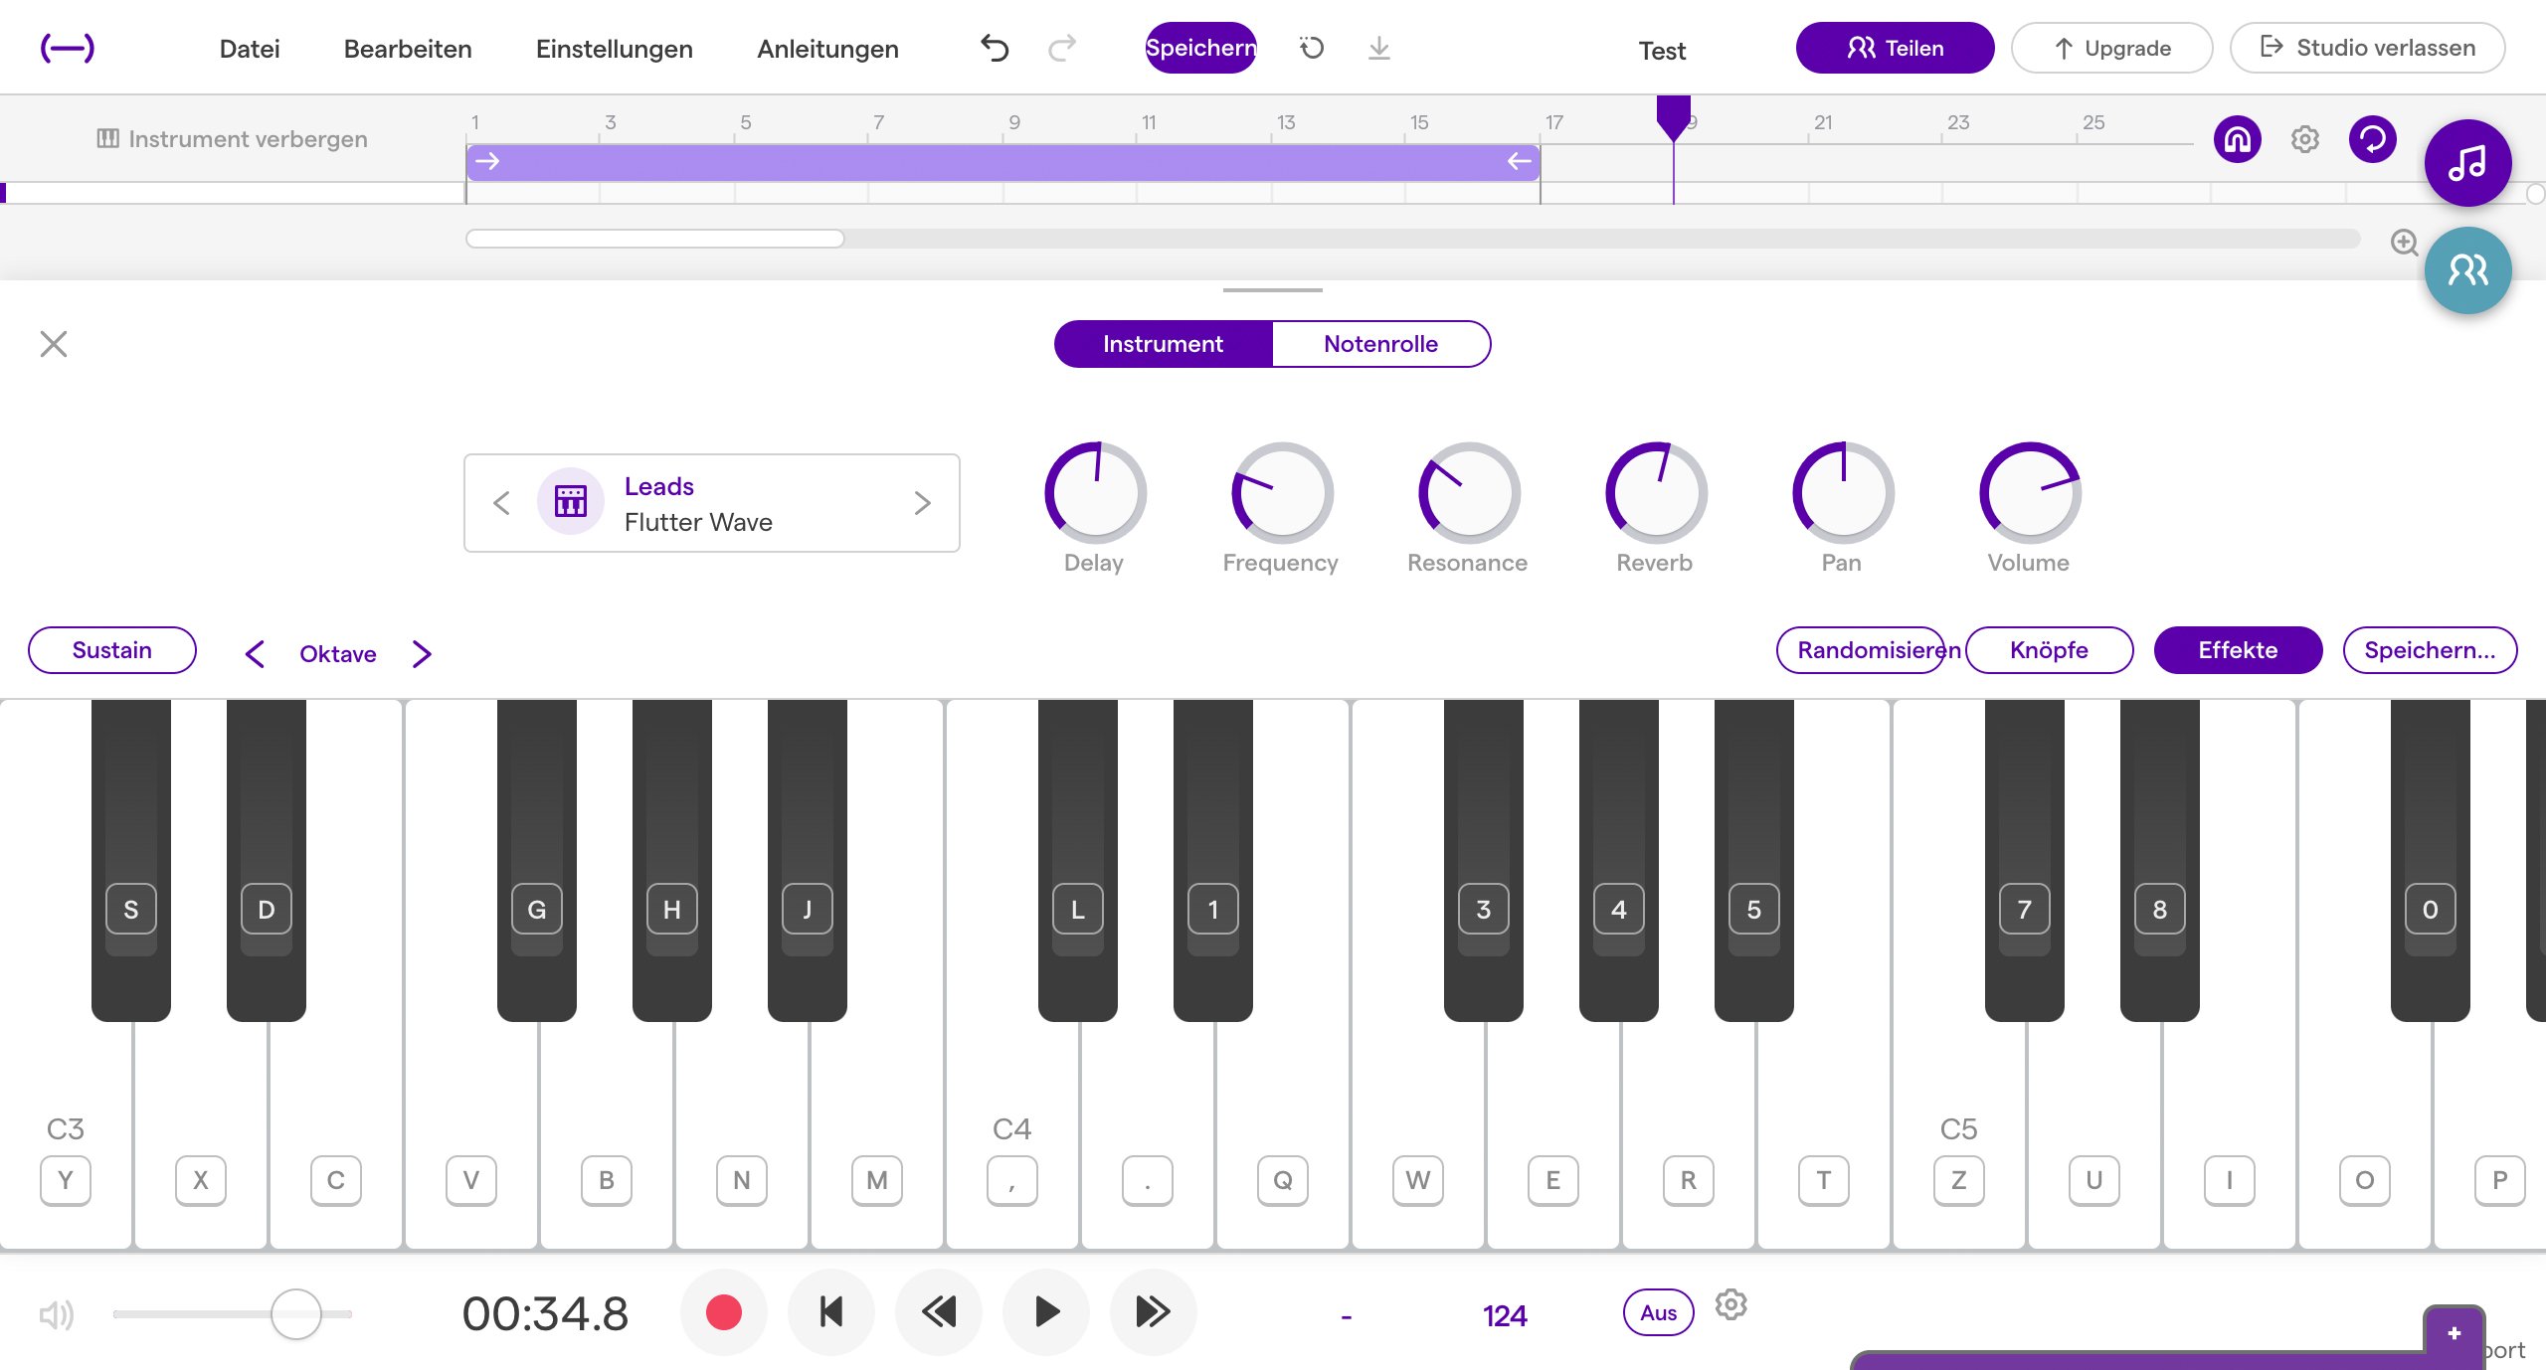Open the purple music note button

[2467, 163]
